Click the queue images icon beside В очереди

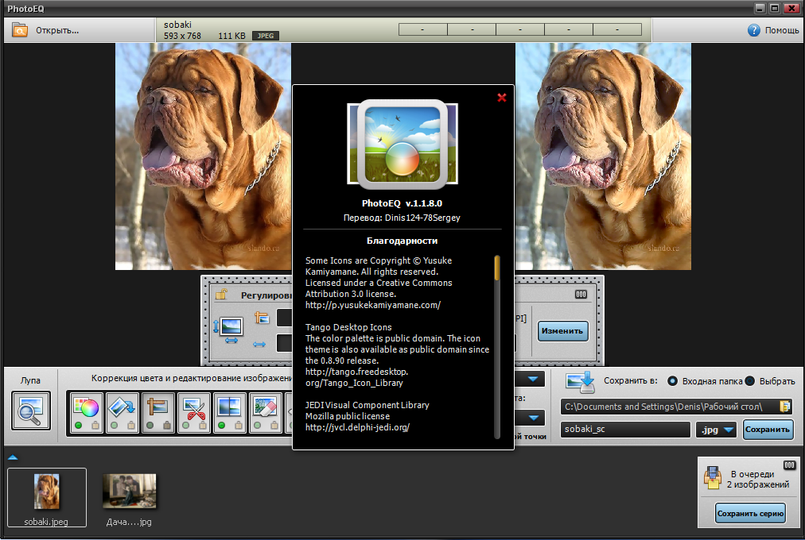pos(712,477)
